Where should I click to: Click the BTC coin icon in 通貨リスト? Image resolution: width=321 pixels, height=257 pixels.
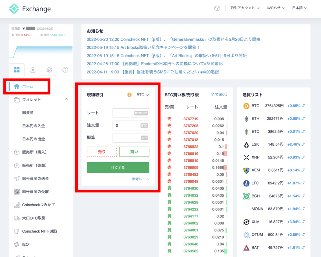246,106
